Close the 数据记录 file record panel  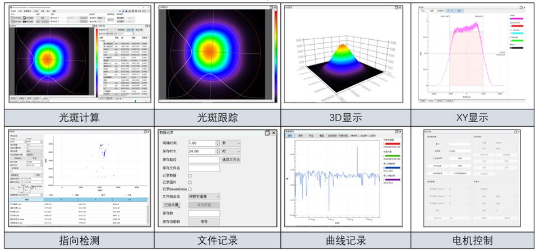point(274,133)
